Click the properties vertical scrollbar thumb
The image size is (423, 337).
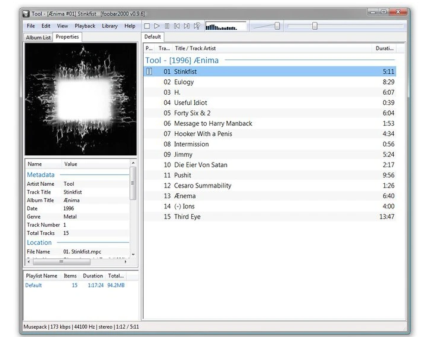click(133, 183)
